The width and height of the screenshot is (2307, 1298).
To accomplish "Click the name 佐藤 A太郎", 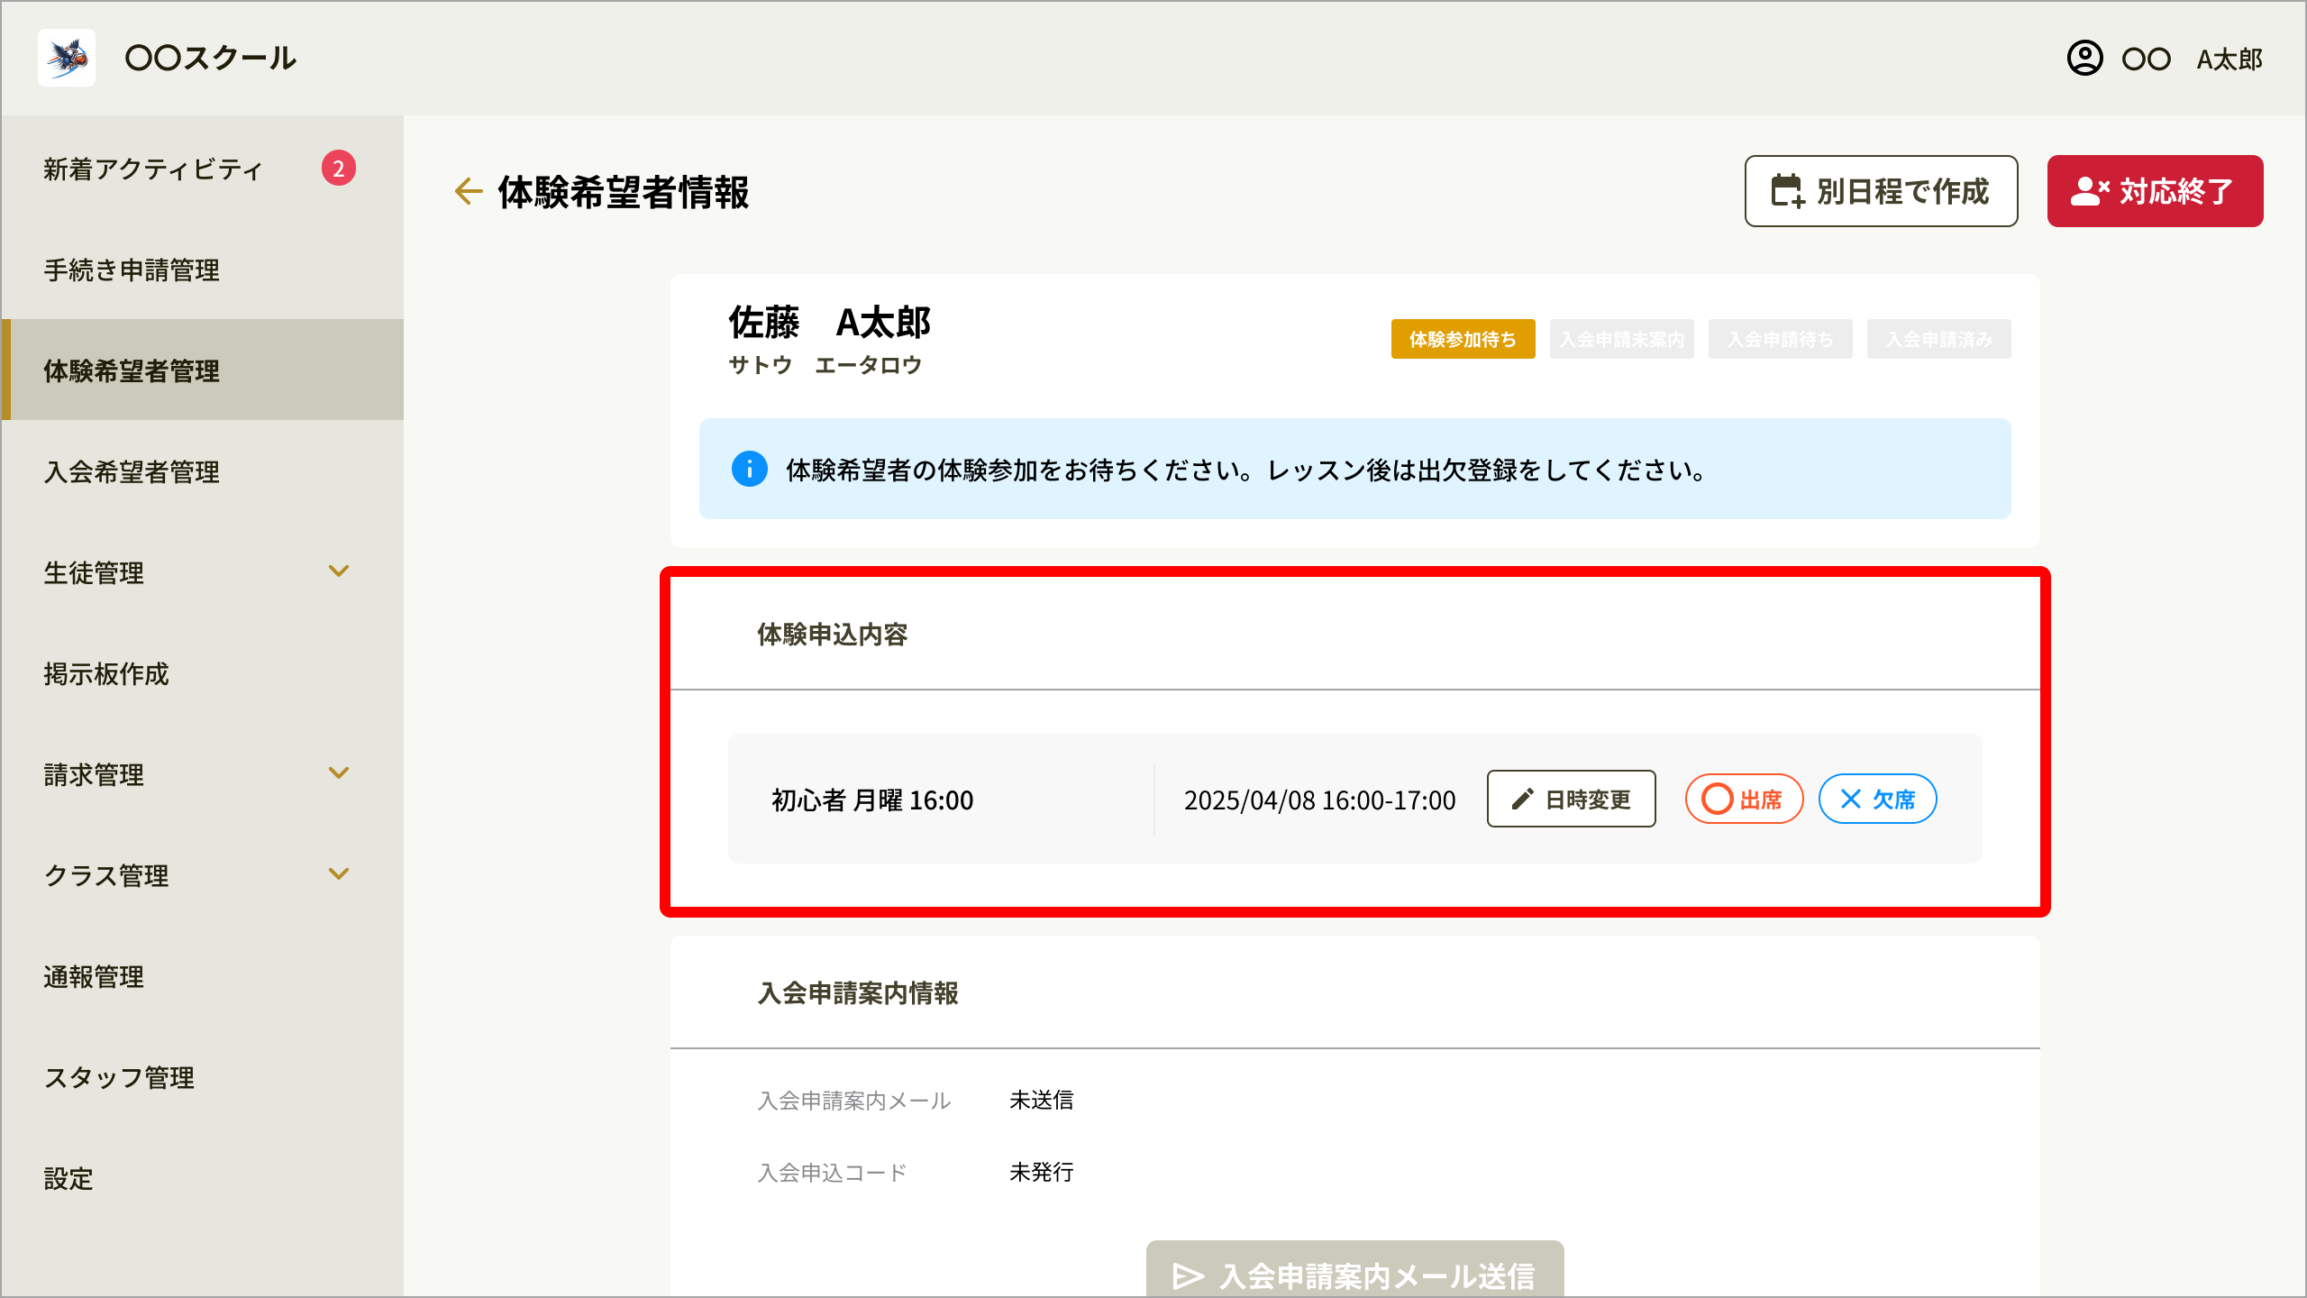I will (x=829, y=322).
